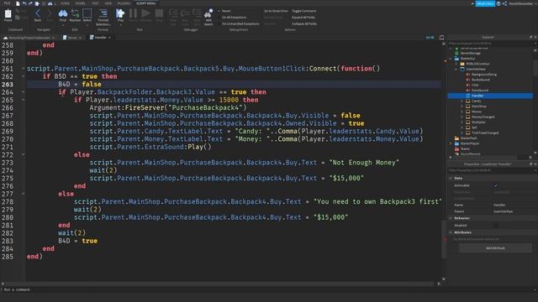The height and width of the screenshot is (302, 538).
Task: Collapse the Attributes properties section
Action: pos(451,232)
